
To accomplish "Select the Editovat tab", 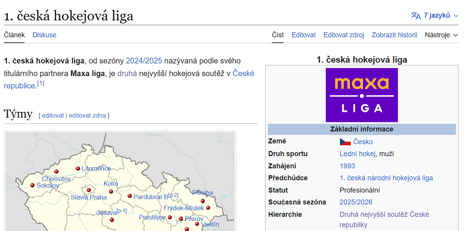I will [304, 35].
